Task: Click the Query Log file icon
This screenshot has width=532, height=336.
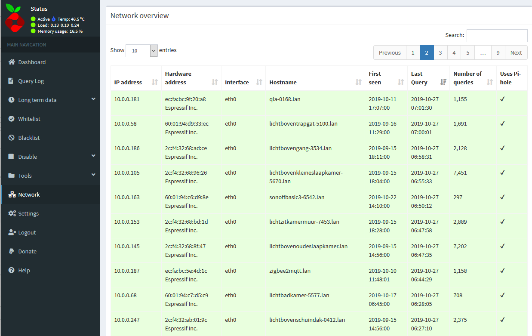Action: [x=11, y=81]
